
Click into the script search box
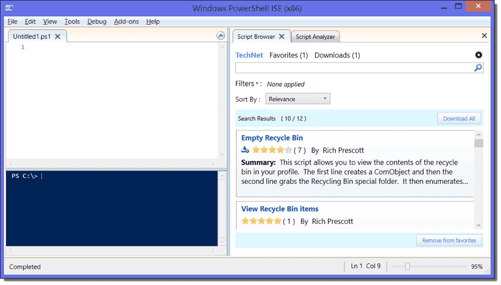pos(354,68)
